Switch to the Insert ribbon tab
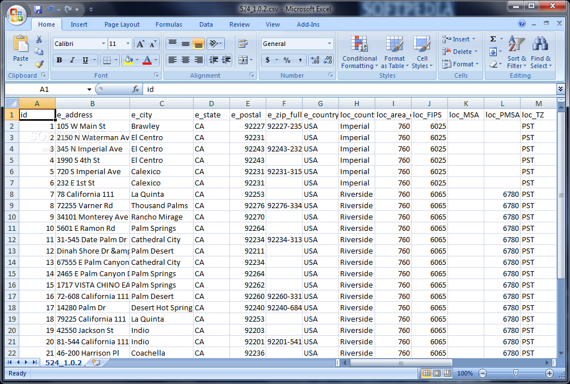Viewport: 570px width, 384px height. click(x=79, y=24)
